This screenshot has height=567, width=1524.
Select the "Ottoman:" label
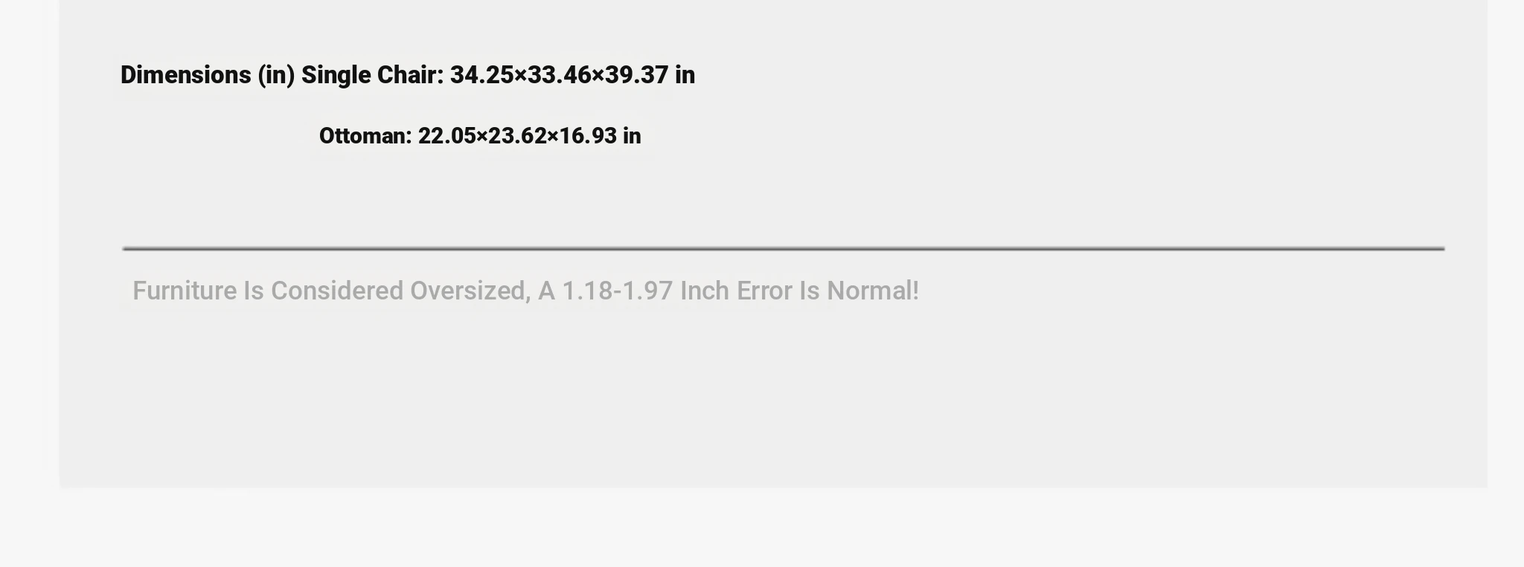click(365, 136)
